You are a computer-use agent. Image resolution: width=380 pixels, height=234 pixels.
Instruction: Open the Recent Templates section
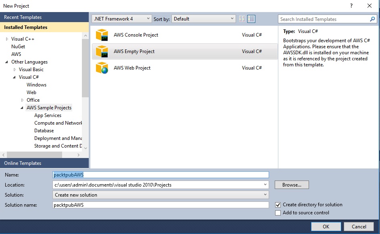point(44,17)
